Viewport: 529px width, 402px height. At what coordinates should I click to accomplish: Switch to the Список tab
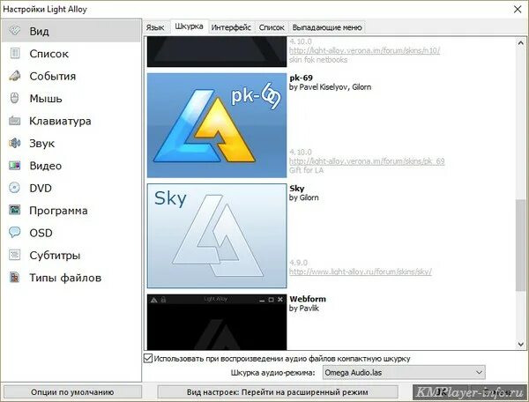(x=272, y=27)
